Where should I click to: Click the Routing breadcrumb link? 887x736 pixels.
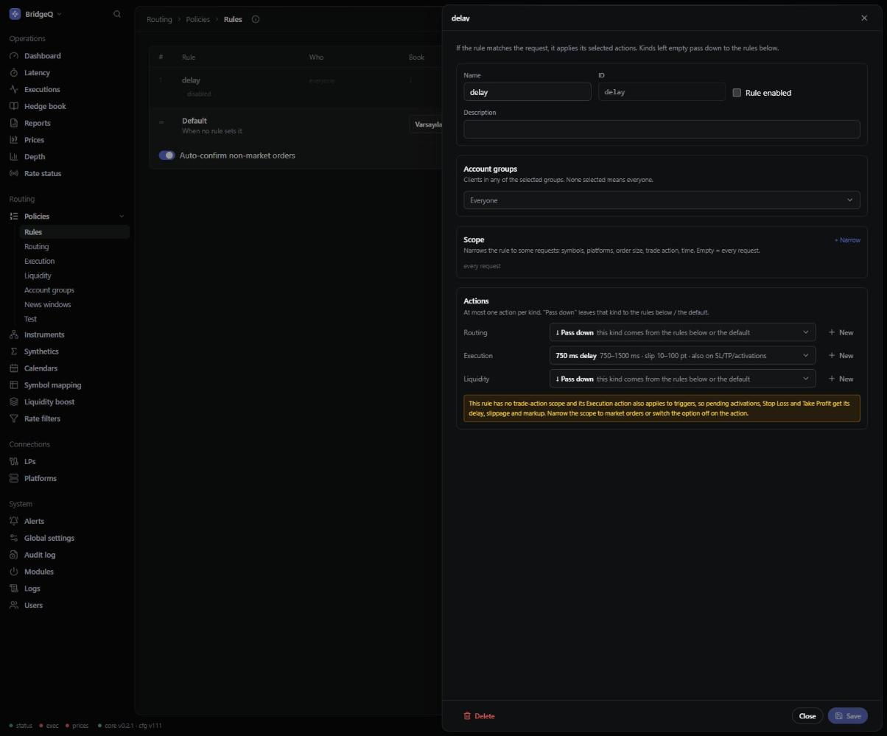coord(159,19)
